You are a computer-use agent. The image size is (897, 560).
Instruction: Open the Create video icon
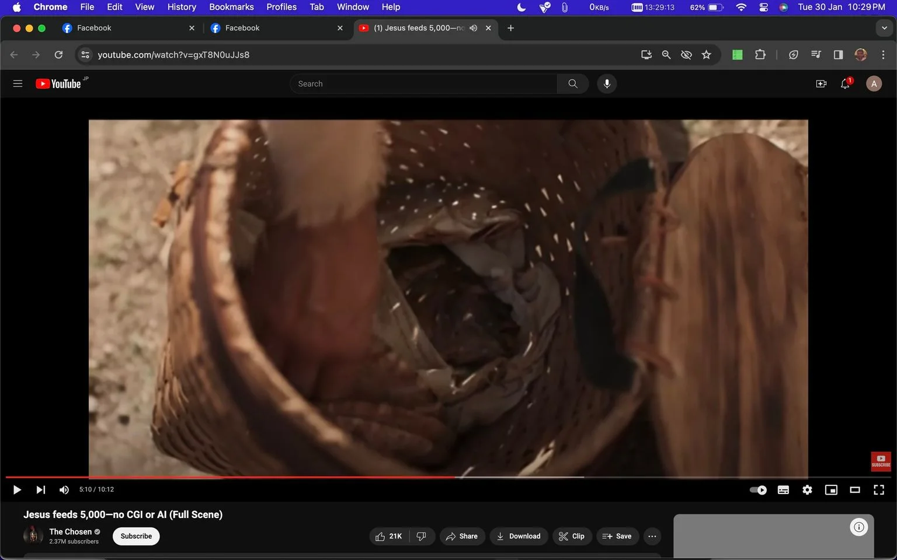click(821, 84)
